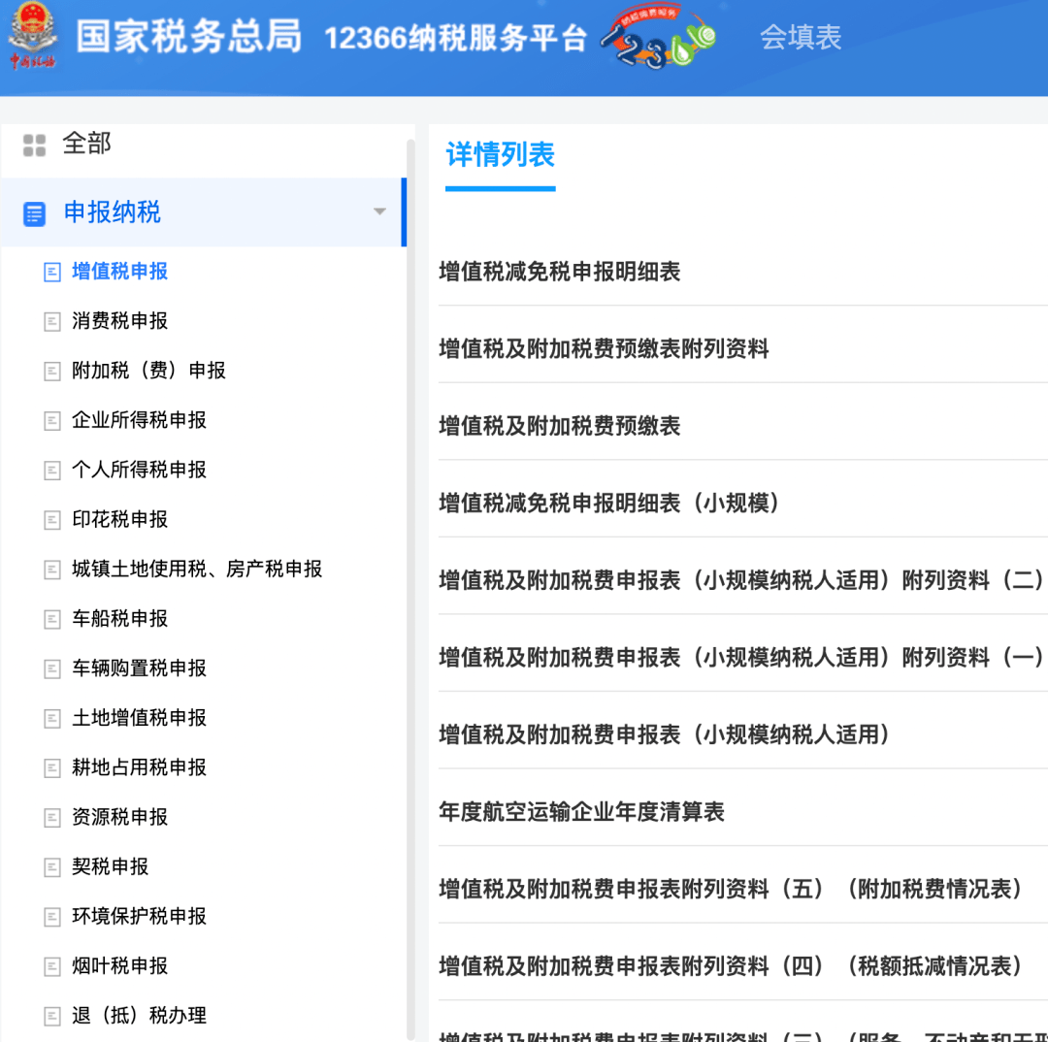Open the 会填表 menu item
1048x1042 pixels.
click(x=800, y=37)
